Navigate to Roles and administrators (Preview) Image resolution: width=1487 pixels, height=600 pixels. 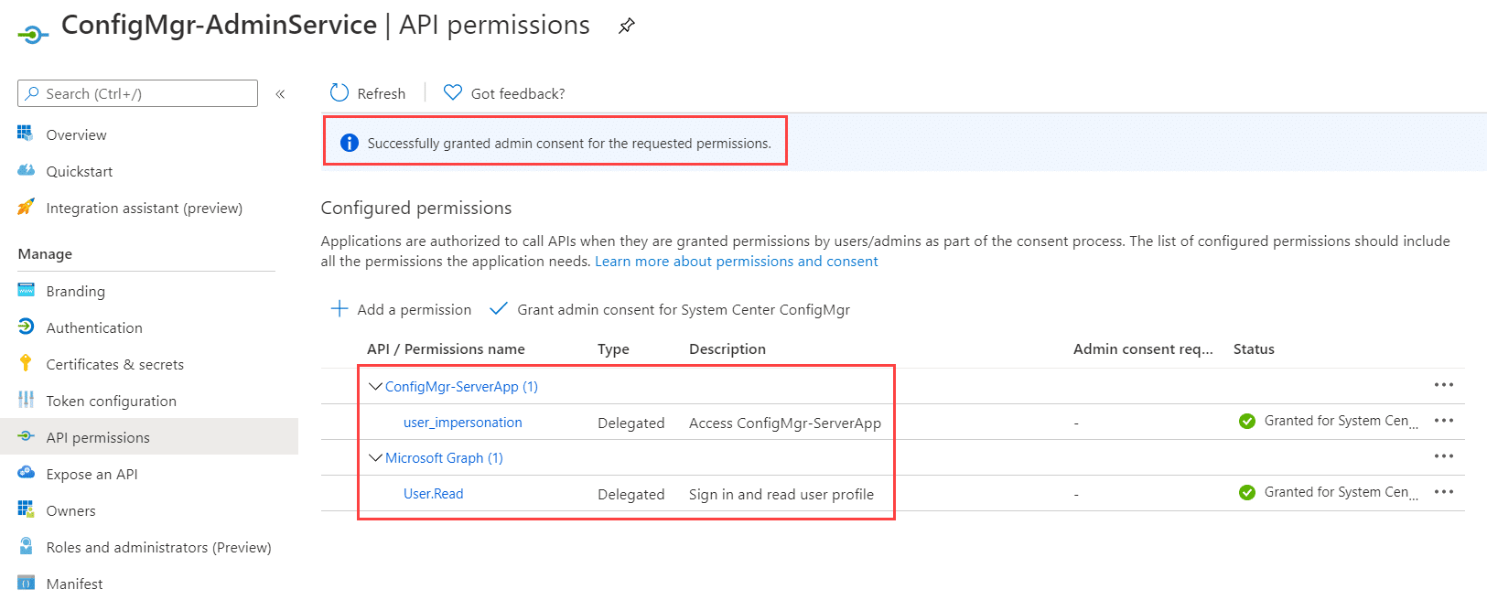coord(158,546)
